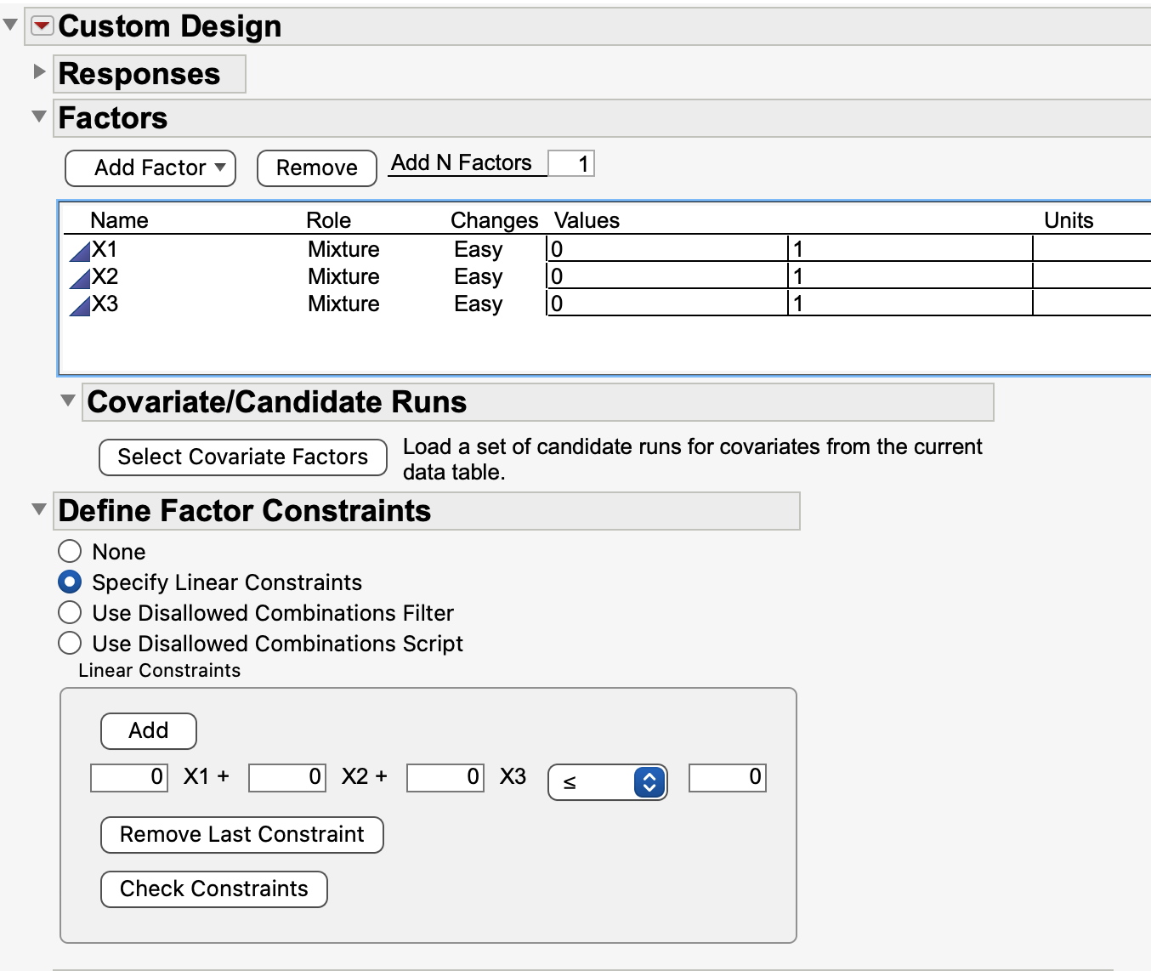Click Select Covariate Factors button
This screenshot has width=1151, height=971.
243,457
